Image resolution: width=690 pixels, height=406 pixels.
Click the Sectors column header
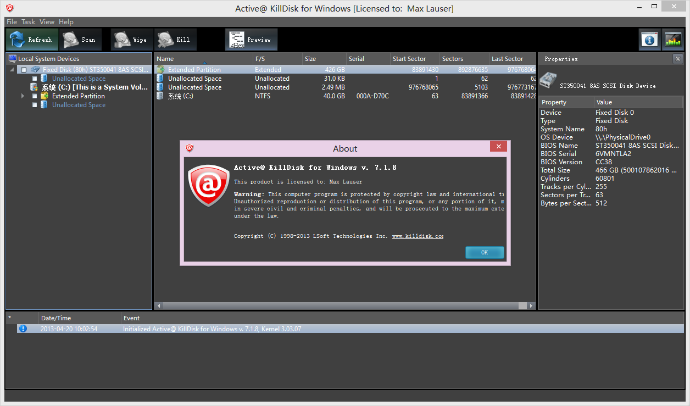tap(464, 59)
